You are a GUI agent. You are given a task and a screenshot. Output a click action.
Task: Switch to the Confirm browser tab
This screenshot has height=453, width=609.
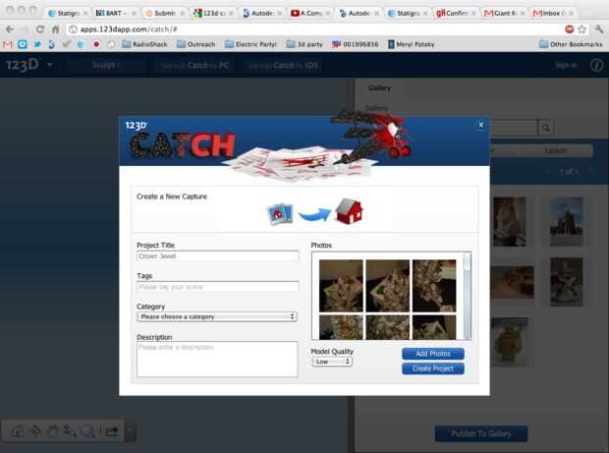coord(457,13)
